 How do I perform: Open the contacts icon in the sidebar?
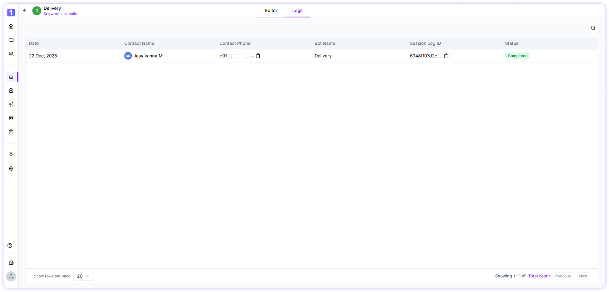pyautogui.click(x=11, y=54)
